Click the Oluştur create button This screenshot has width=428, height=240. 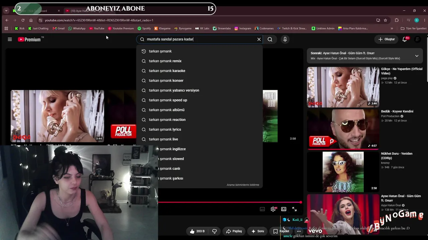pyautogui.click(x=387, y=39)
